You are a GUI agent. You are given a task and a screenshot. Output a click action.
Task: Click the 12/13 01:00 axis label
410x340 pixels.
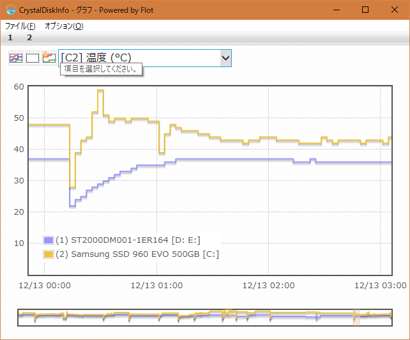point(156,285)
